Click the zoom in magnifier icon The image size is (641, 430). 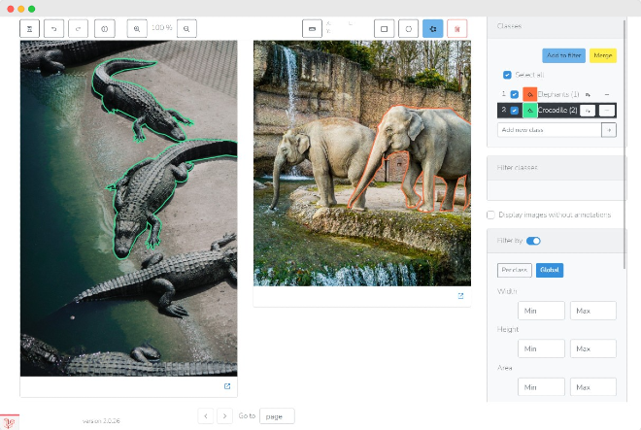click(x=137, y=29)
